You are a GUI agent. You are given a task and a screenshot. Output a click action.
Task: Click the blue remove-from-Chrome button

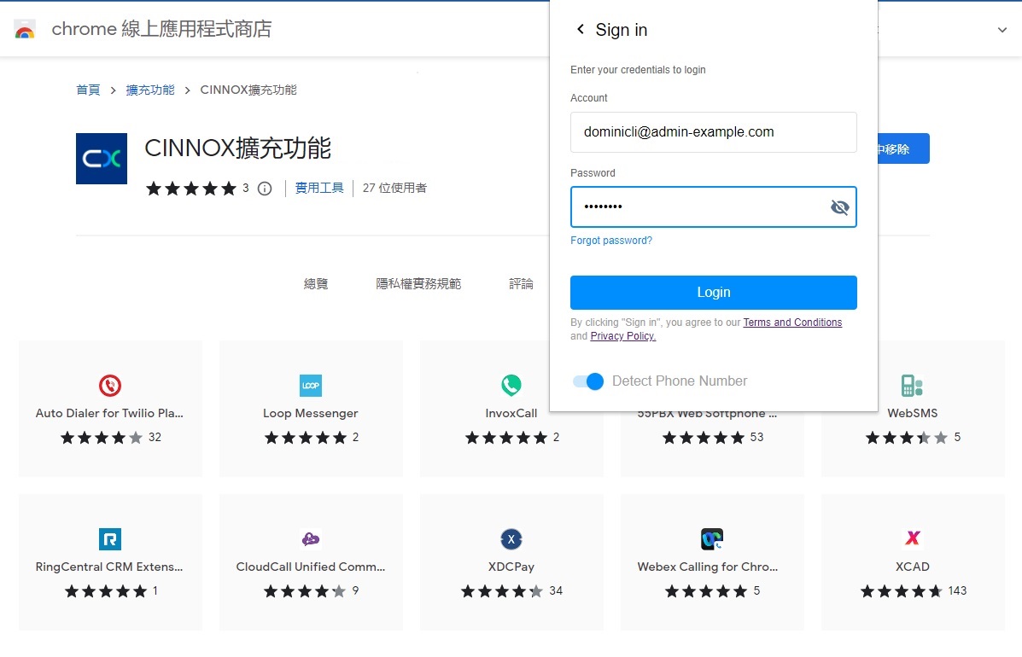[x=903, y=149]
